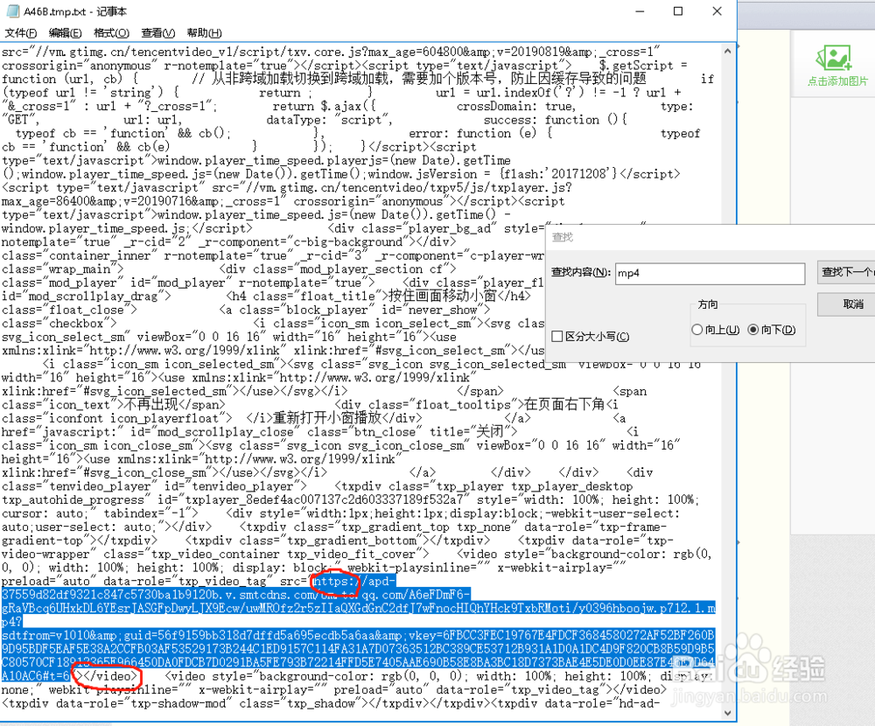
Task: Click the 查找下一个 button
Action: (846, 272)
